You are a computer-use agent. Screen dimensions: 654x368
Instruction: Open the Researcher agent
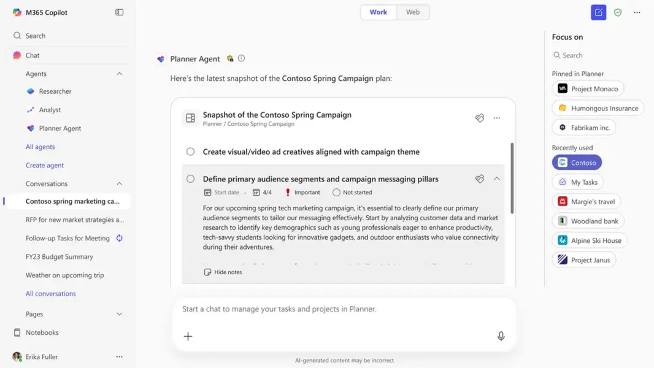[55, 91]
